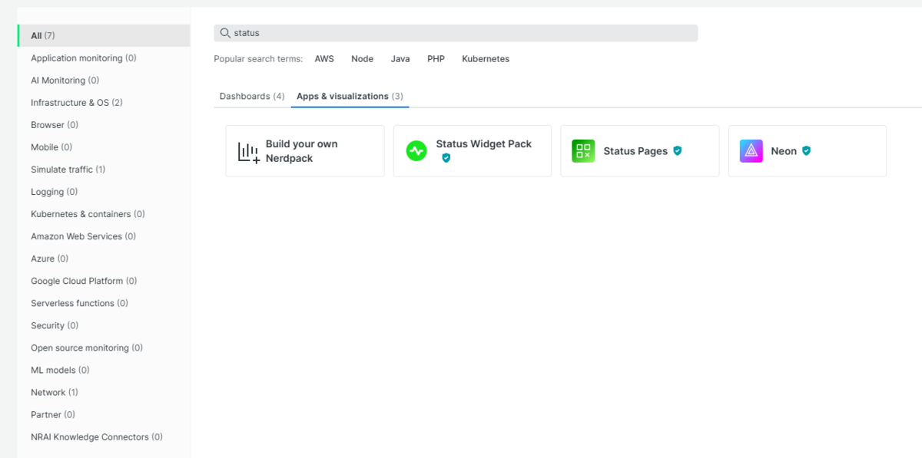Open the Build your own Nerdpack card
The height and width of the screenshot is (458, 922).
tap(305, 151)
